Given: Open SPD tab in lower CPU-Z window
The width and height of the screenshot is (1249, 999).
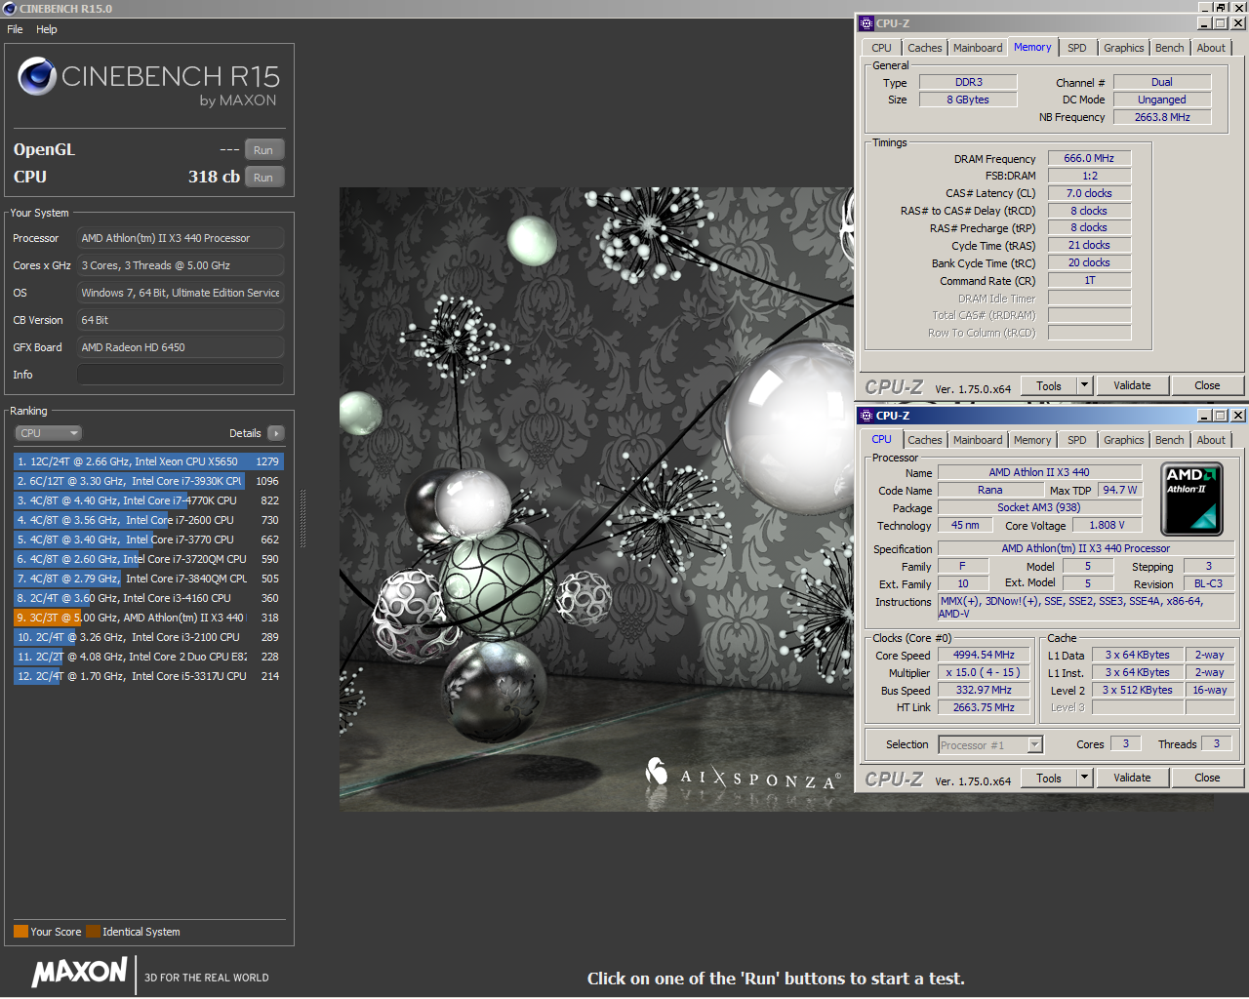Looking at the screenshot, I should pos(1076,440).
